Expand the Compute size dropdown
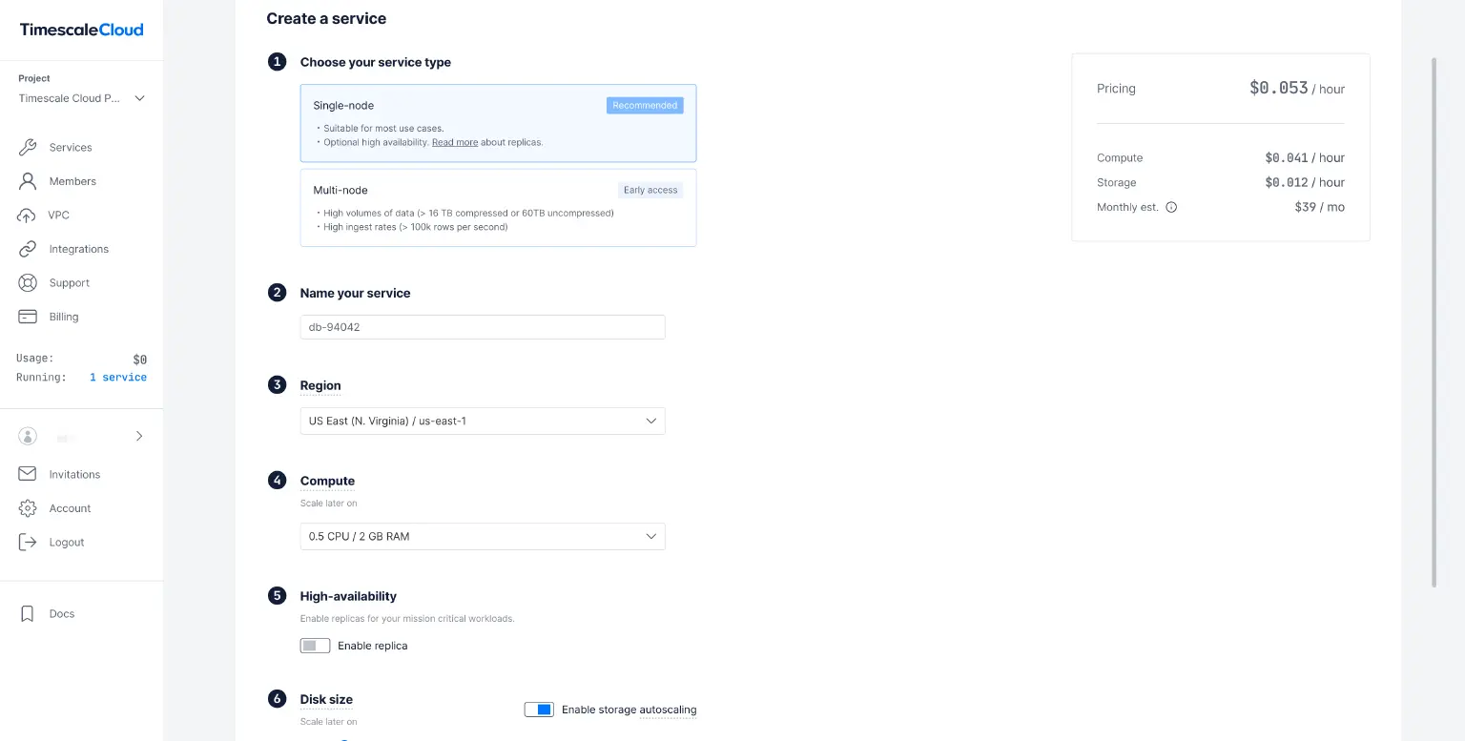1465x741 pixels. [482, 536]
